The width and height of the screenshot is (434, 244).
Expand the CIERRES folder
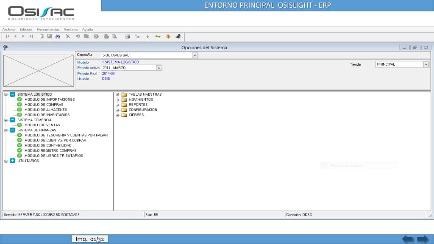(117, 115)
